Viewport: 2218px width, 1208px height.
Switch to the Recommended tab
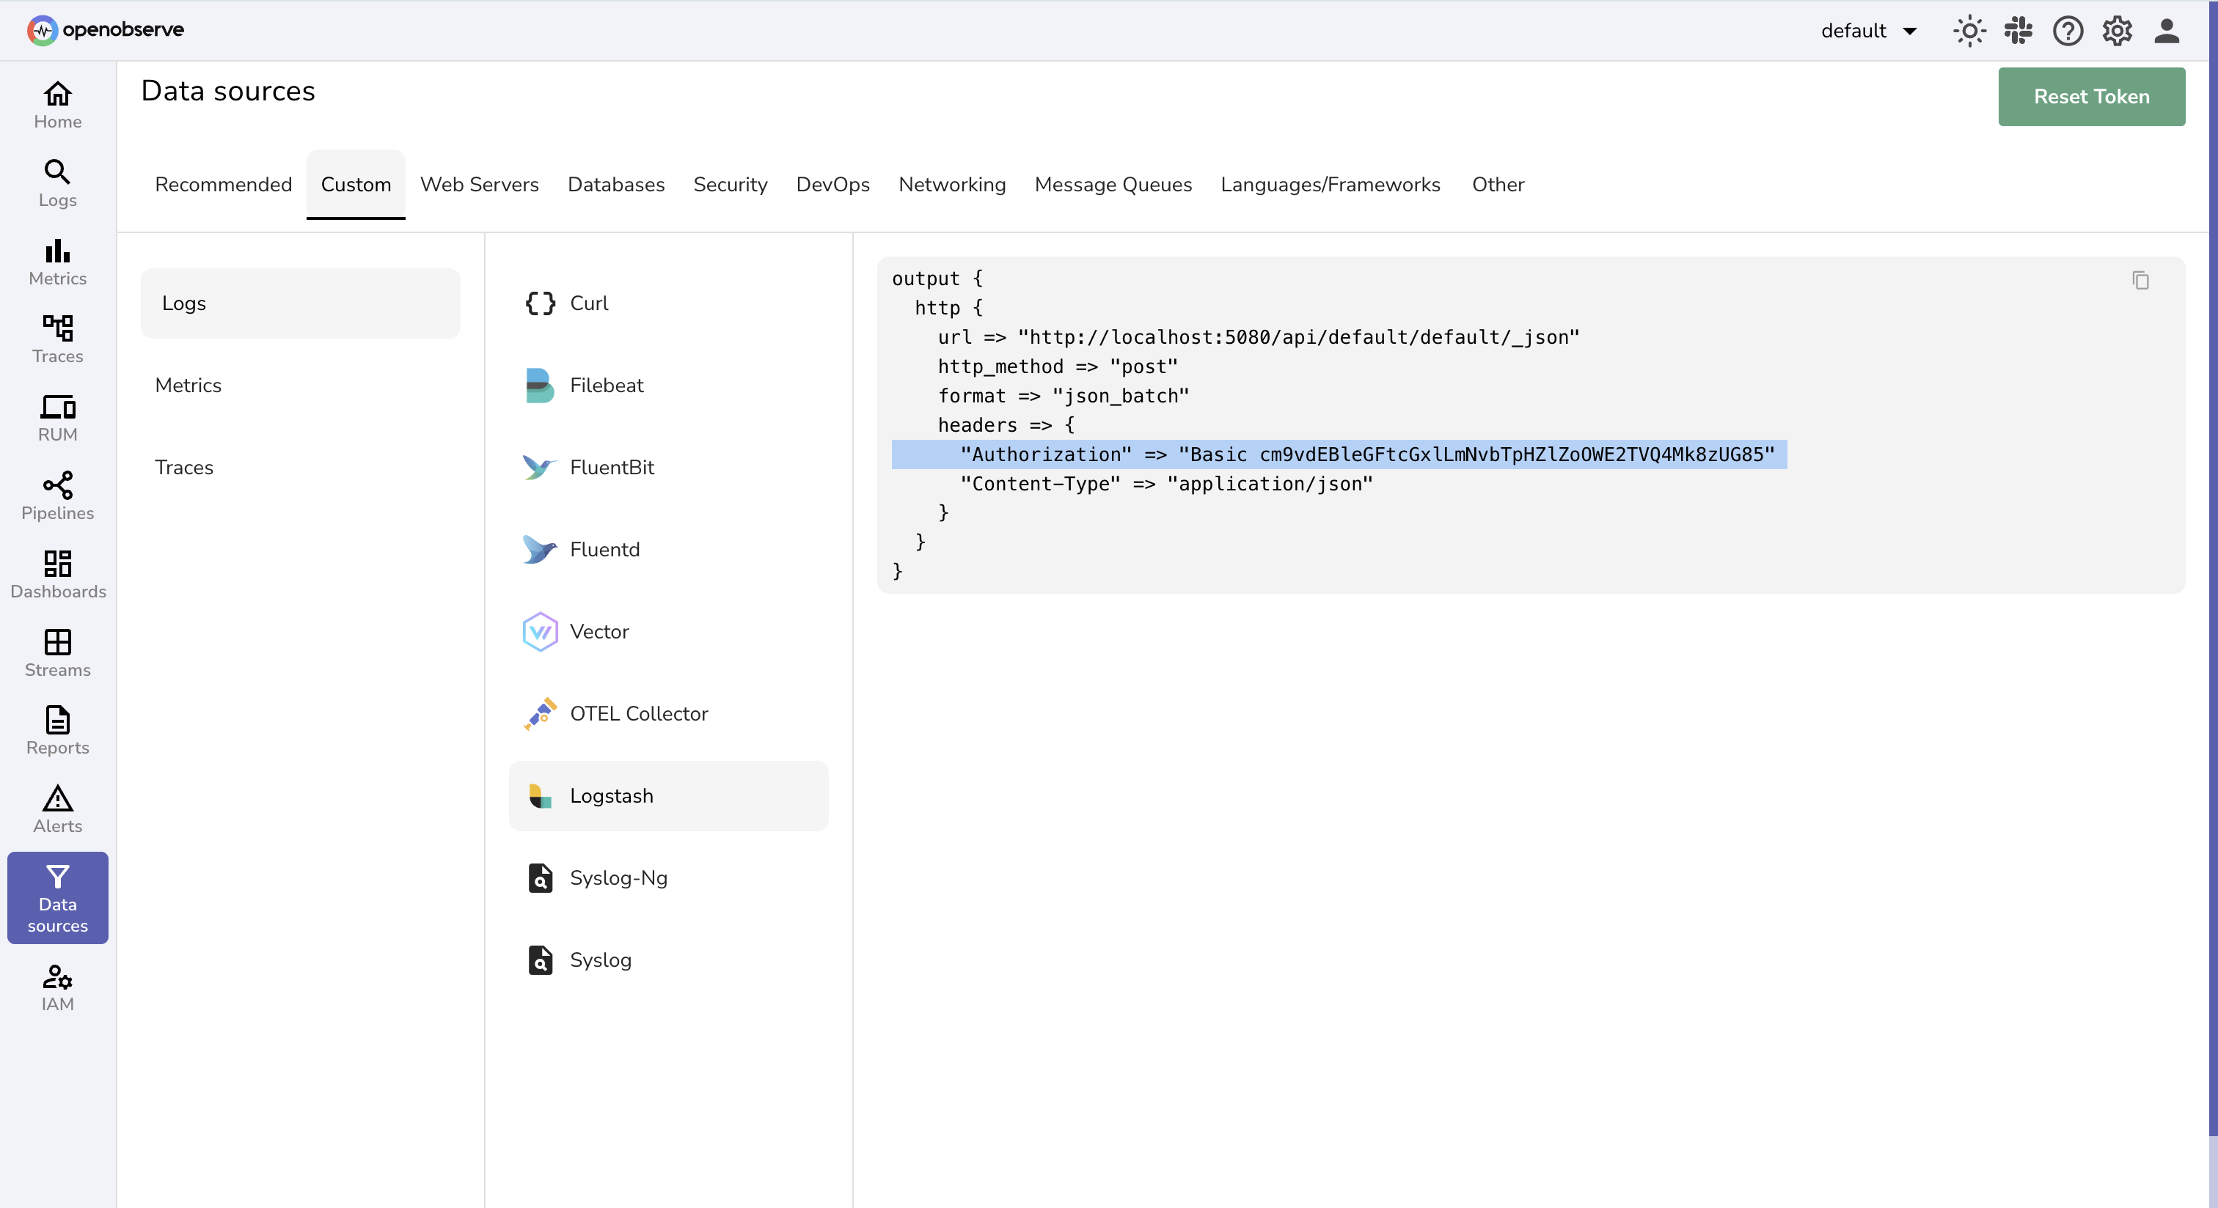click(223, 184)
